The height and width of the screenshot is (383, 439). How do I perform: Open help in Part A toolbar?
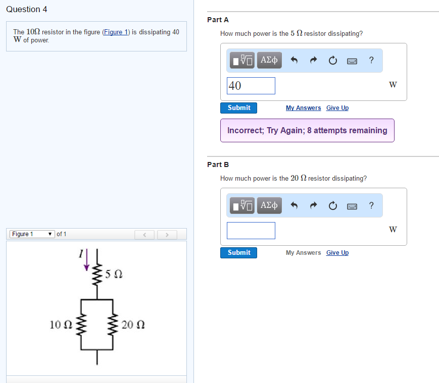tap(371, 60)
